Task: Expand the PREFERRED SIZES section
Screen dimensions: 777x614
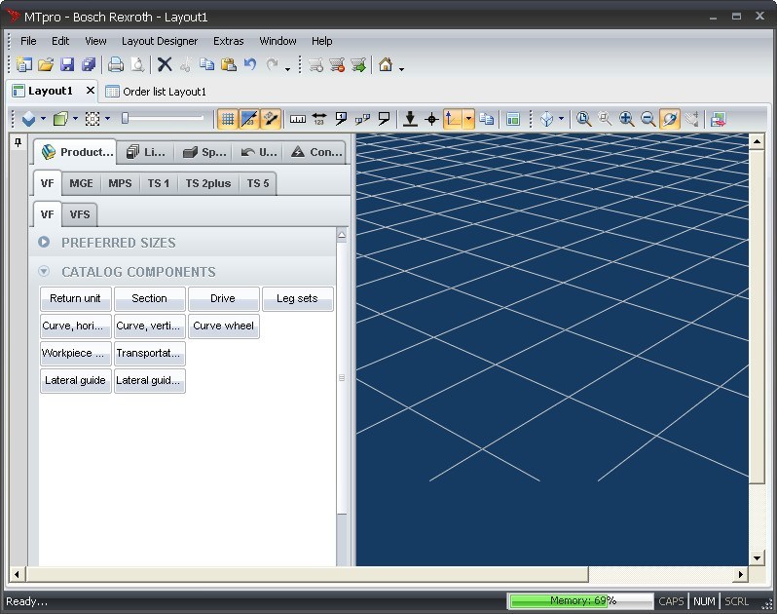Action: 44,242
